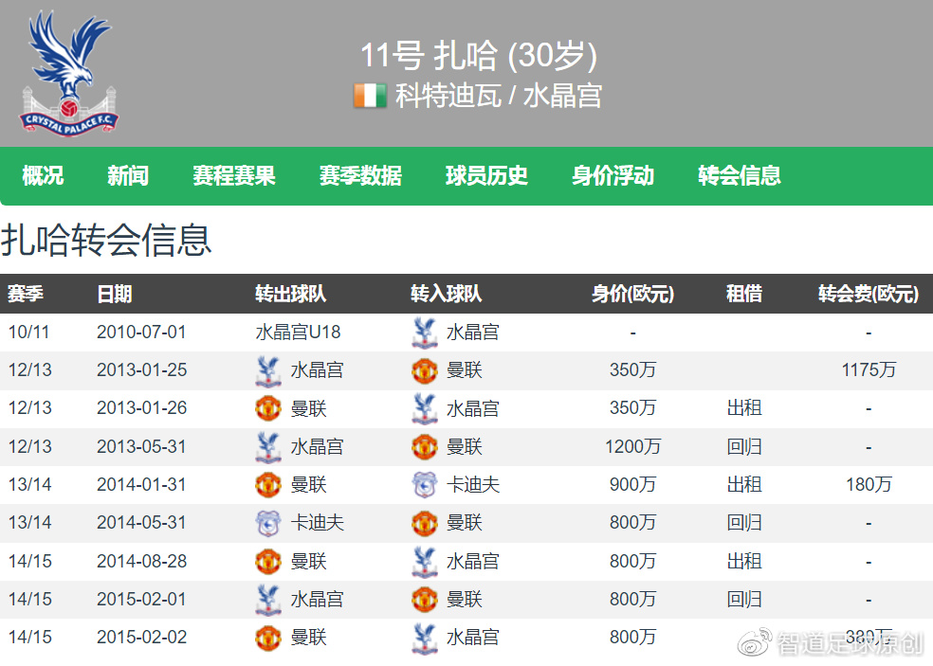Image resolution: width=933 pixels, height=666 pixels.
Task: Click the Crystal Palace badge in the 2010-07-01 row
Action: point(425,333)
